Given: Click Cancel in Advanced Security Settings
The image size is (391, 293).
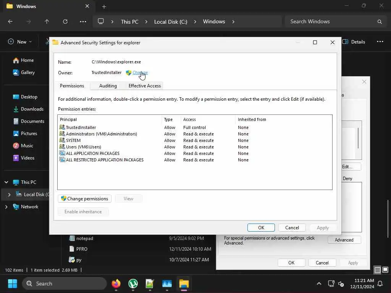Looking at the screenshot, I should click(292, 227).
